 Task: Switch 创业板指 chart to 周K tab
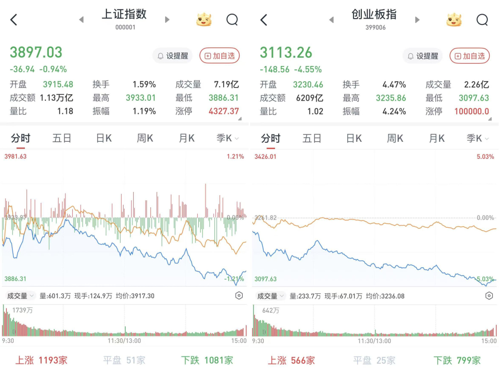[395, 139]
